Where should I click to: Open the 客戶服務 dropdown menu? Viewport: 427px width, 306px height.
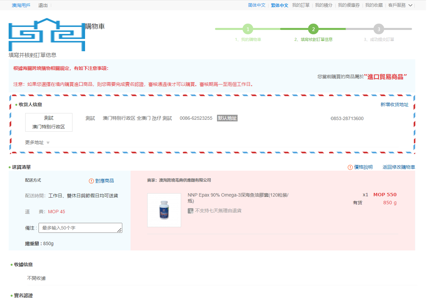(400, 5)
